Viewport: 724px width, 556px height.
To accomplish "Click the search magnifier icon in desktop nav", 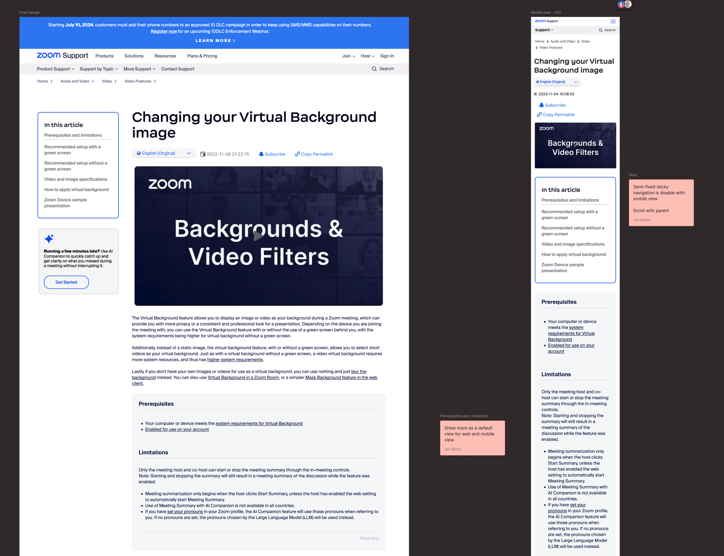I will [x=374, y=69].
